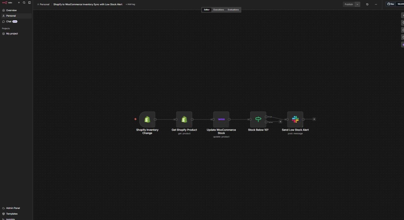Open the Send Low Stock Alert Slack node

coord(295,119)
